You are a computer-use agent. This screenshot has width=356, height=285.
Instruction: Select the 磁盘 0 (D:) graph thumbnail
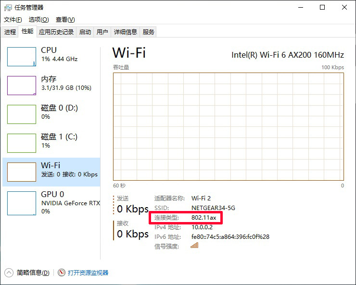(22, 114)
